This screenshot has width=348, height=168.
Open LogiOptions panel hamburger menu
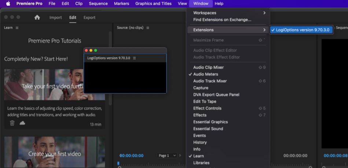click(x=134, y=58)
